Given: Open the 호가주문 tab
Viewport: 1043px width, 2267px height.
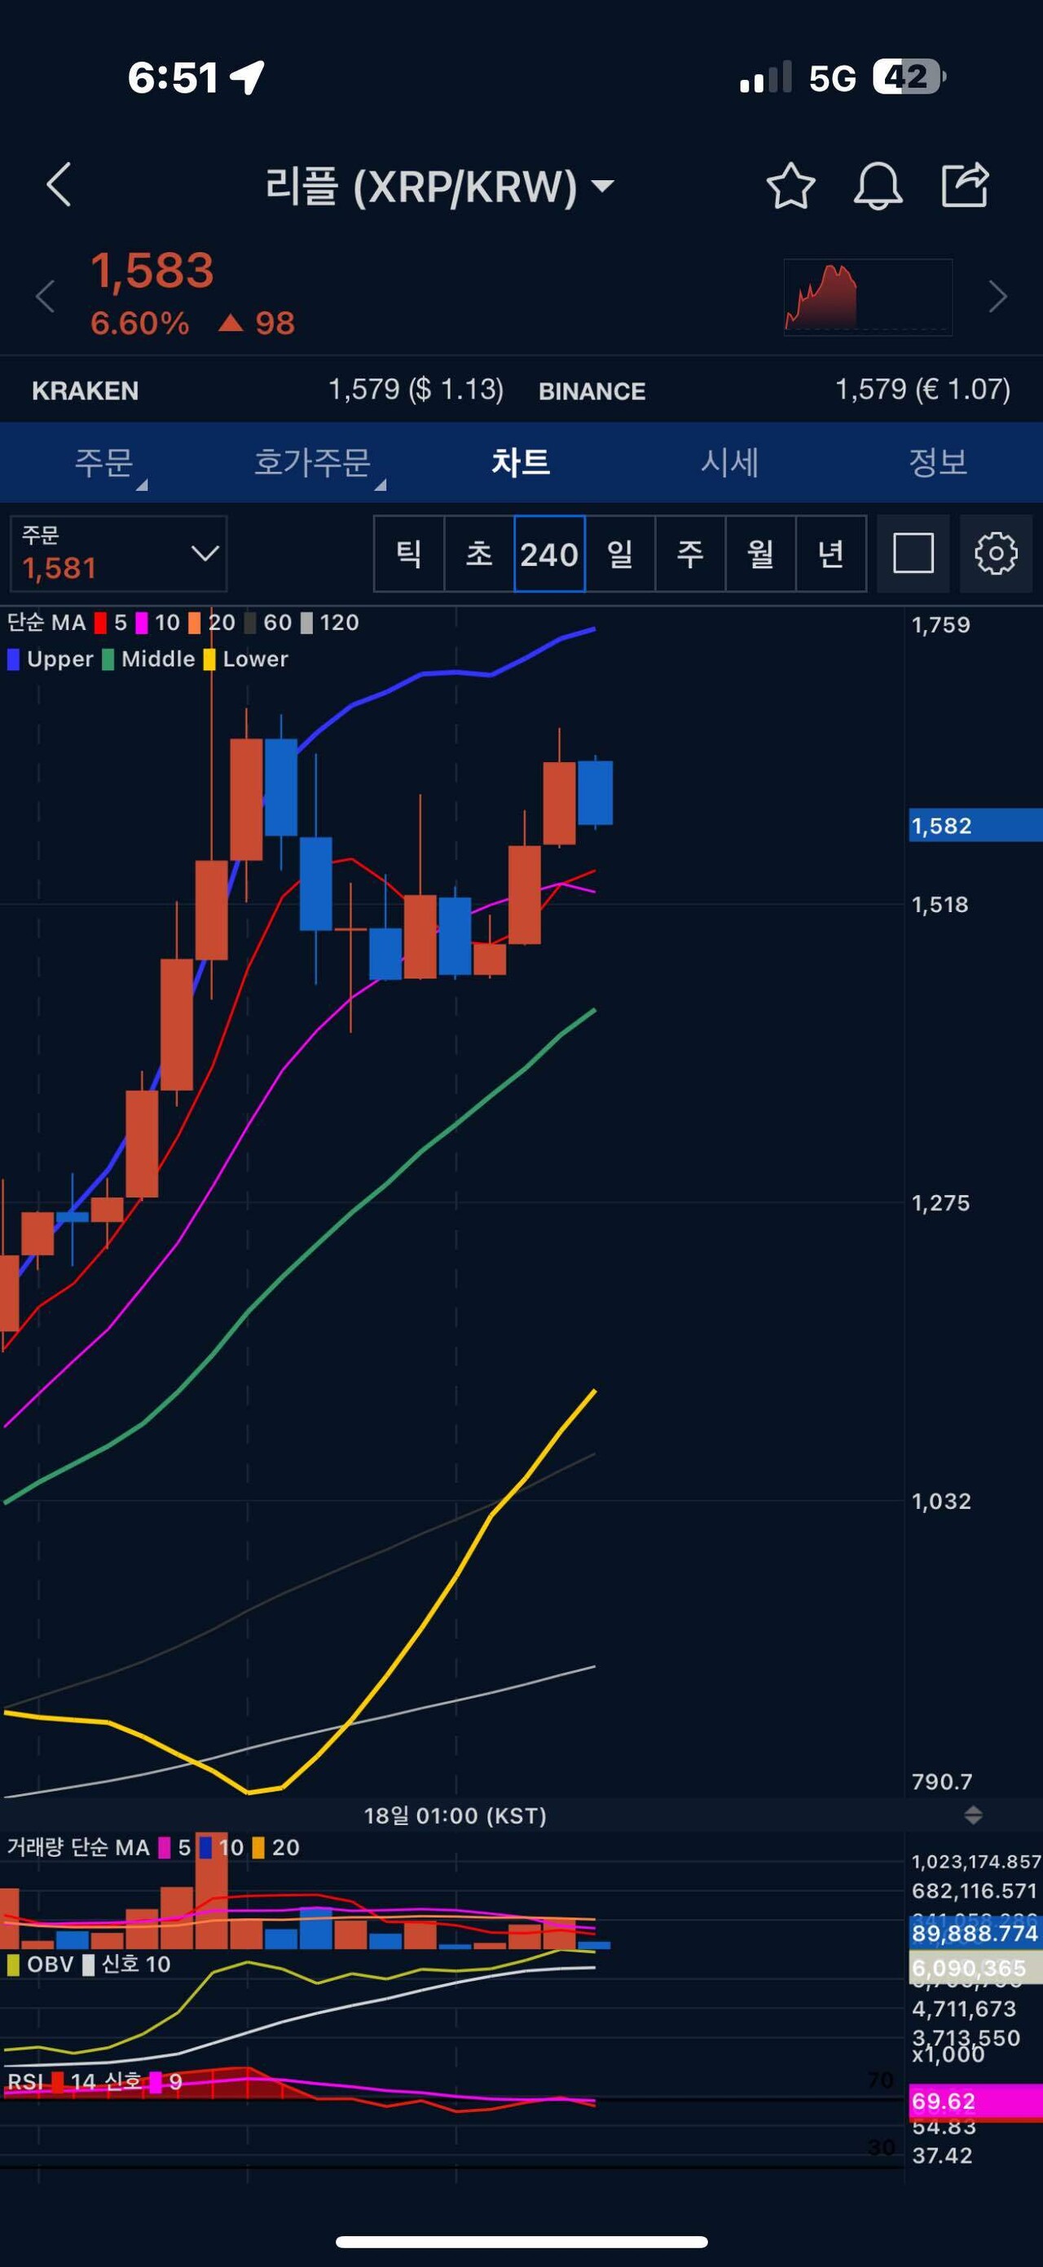Looking at the screenshot, I should 313,462.
